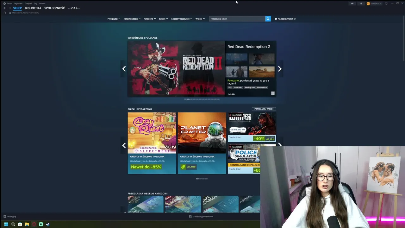The height and width of the screenshot is (228, 405).
Task: Expand the Sposoby rozgrywki dropdown
Action: 182,19
